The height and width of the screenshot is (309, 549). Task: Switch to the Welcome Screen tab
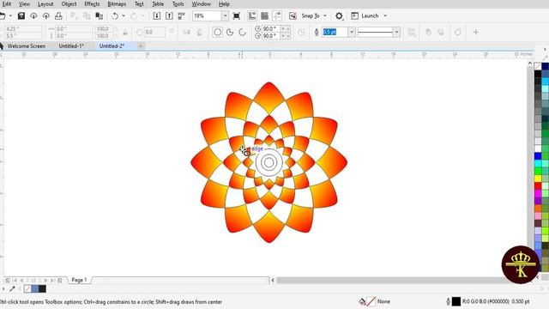(x=27, y=45)
